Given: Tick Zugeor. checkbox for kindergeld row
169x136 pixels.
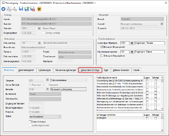Looking at the screenshot, I should (x=147, y=118).
